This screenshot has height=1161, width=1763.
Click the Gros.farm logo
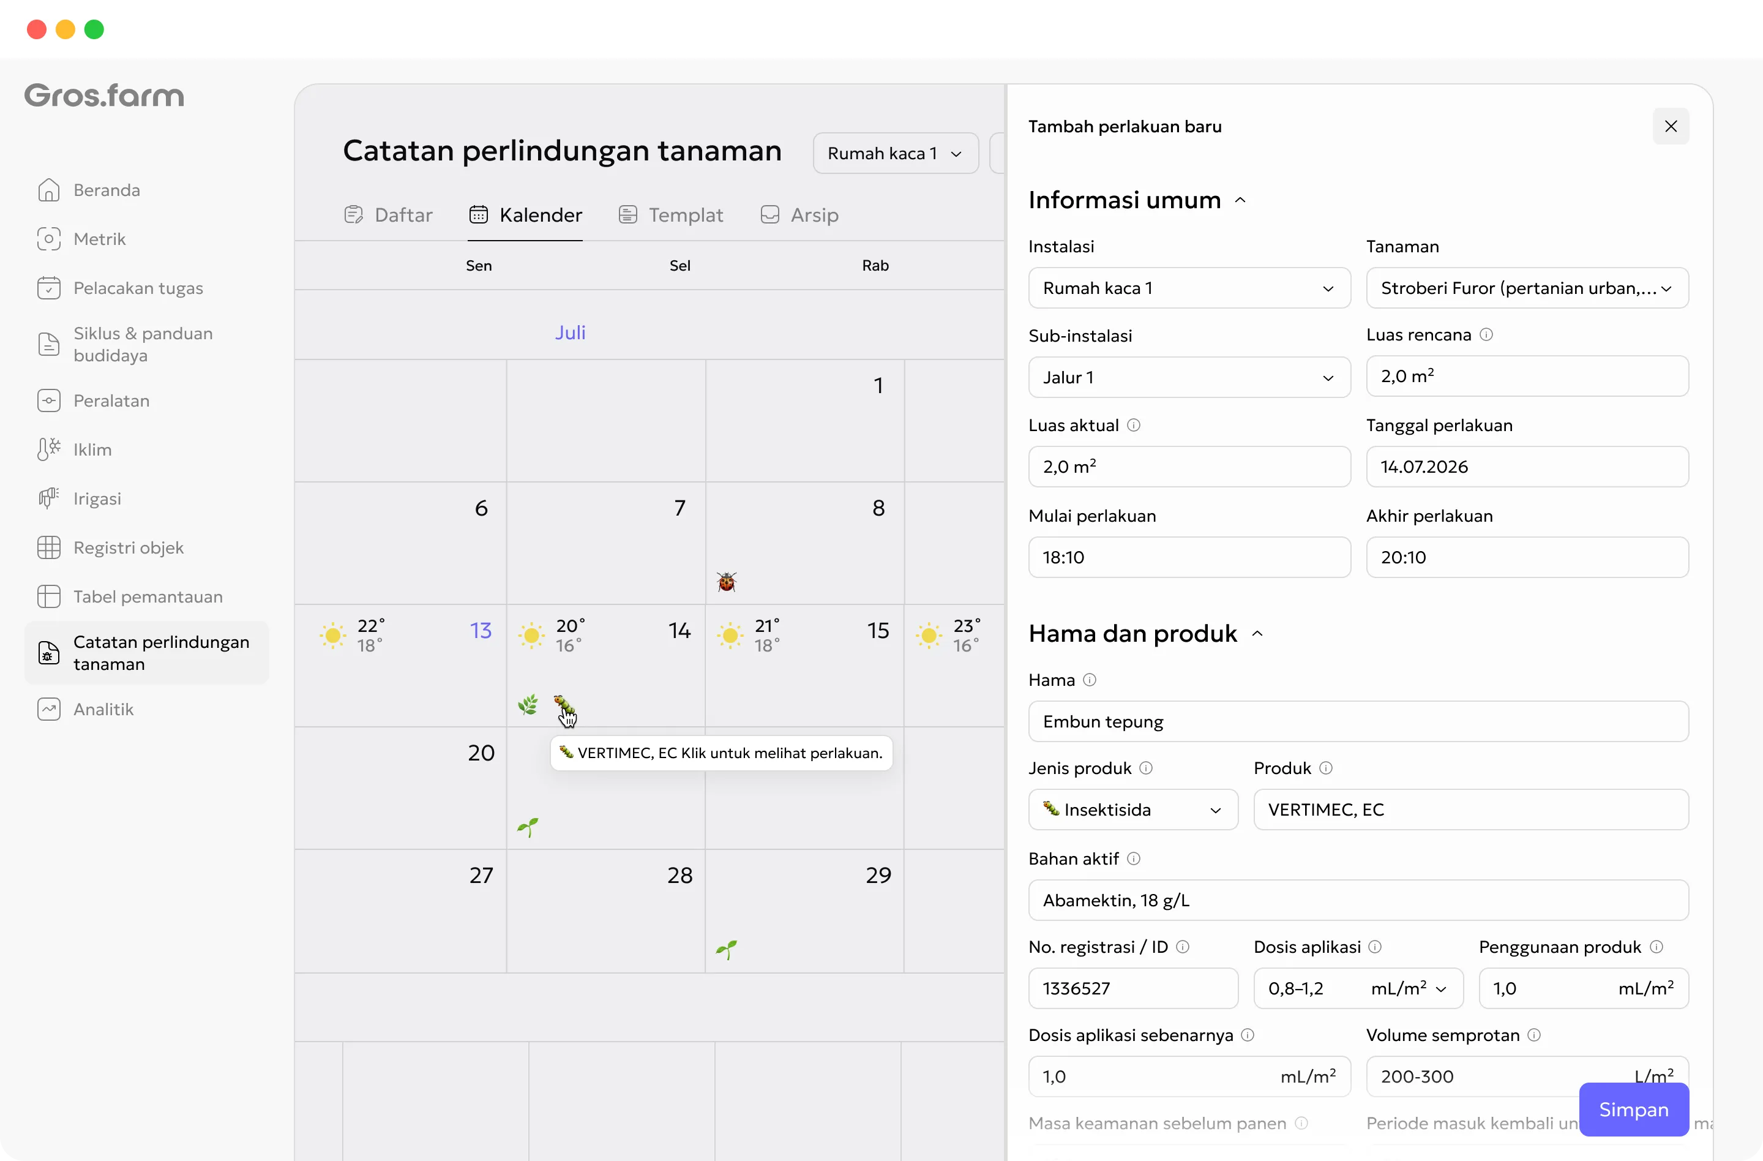(105, 96)
